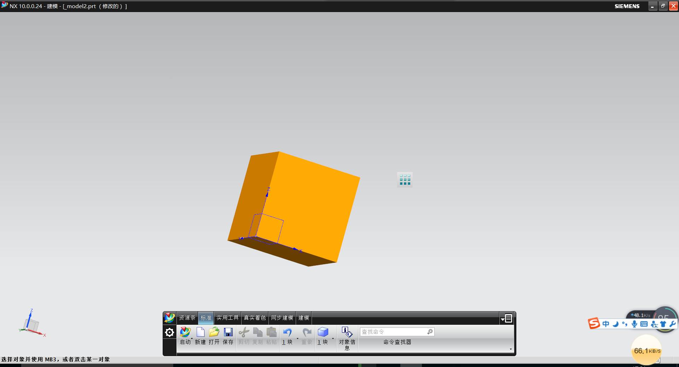Switch to the 资源条 tab
The image size is (679, 367).
coord(187,318)
